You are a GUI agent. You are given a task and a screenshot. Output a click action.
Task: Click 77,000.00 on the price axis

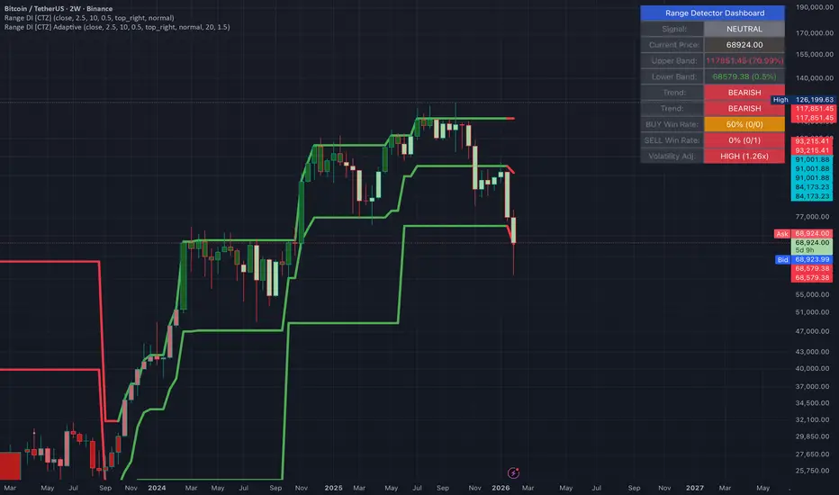(x=812, y=217)
